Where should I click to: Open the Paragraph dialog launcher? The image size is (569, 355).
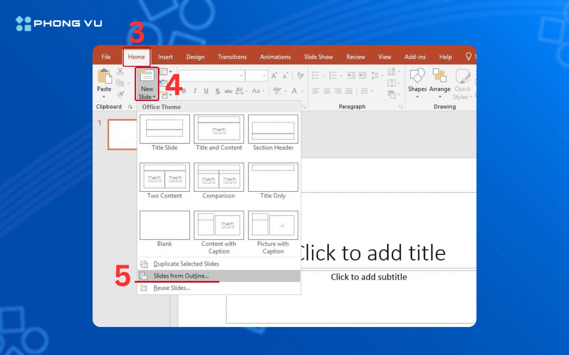click(x=401, y=107)
